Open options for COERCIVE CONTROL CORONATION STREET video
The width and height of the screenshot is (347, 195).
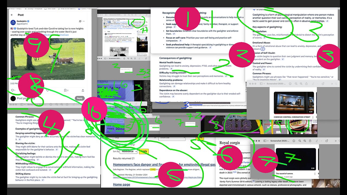coord(313,117)
